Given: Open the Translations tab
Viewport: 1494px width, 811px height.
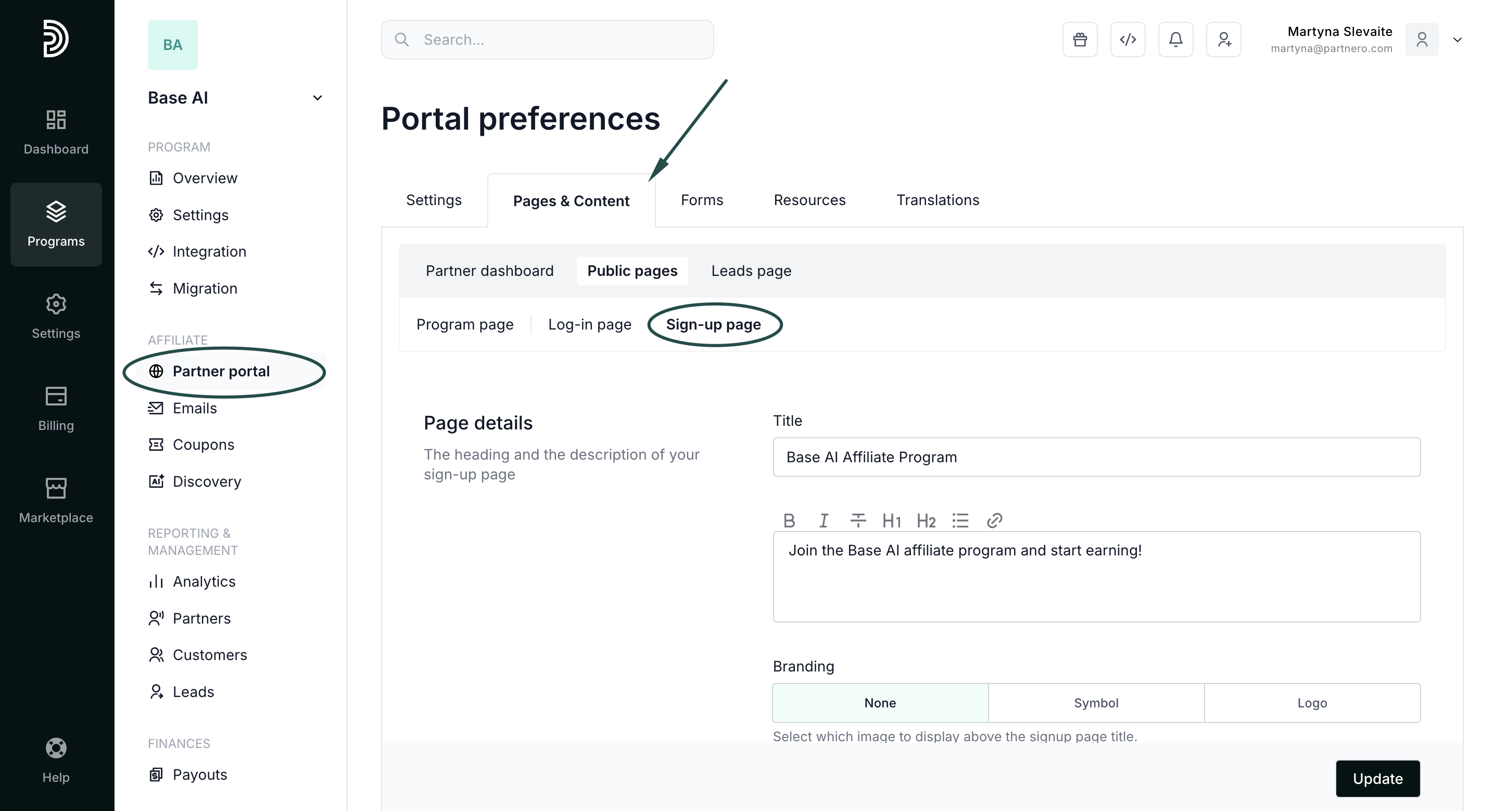Looking at the screenshot, I should (x=937, y=200).
